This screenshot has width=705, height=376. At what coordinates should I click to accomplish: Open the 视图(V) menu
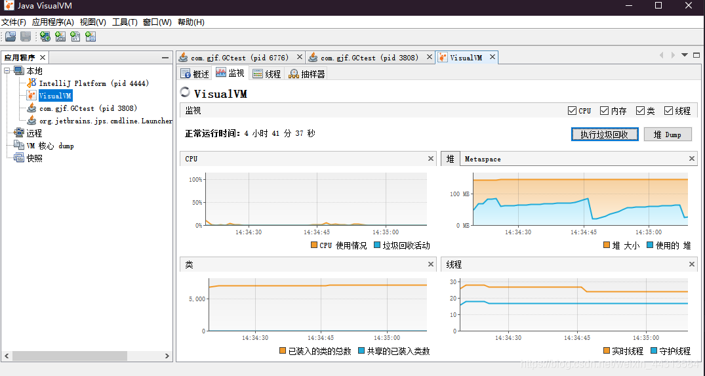[x=92, y=22]
